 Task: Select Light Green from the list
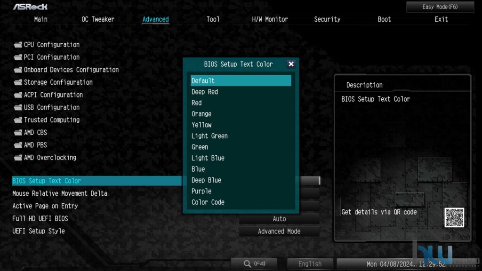coord(241,136)
